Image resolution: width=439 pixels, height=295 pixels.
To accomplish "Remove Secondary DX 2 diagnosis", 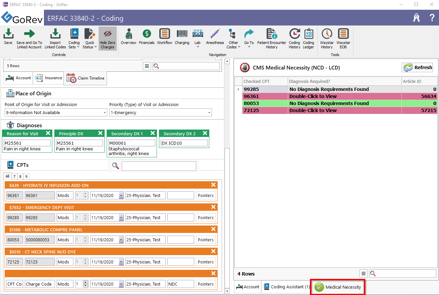I will (205, 133).
